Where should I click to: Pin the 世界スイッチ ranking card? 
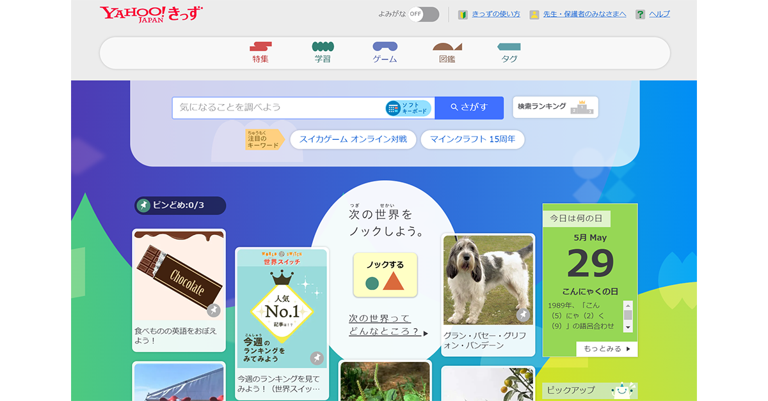point(317,357)
